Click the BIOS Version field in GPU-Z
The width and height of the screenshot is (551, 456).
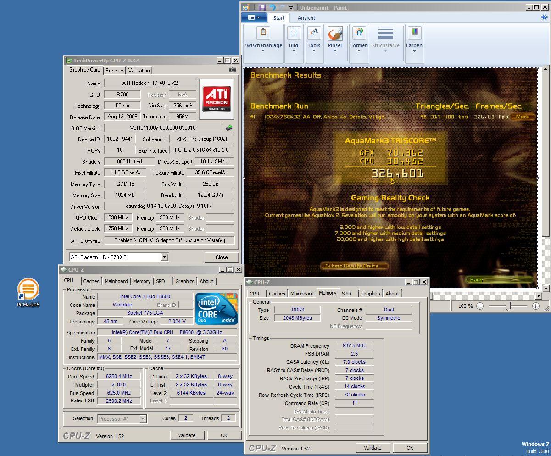click(163, 128)
